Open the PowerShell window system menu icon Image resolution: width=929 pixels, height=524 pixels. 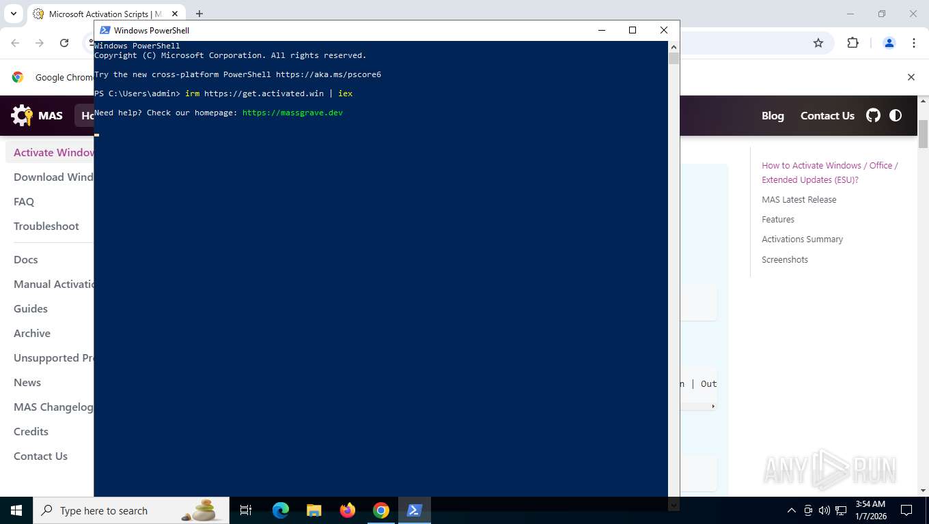click(x=105, y=30)
